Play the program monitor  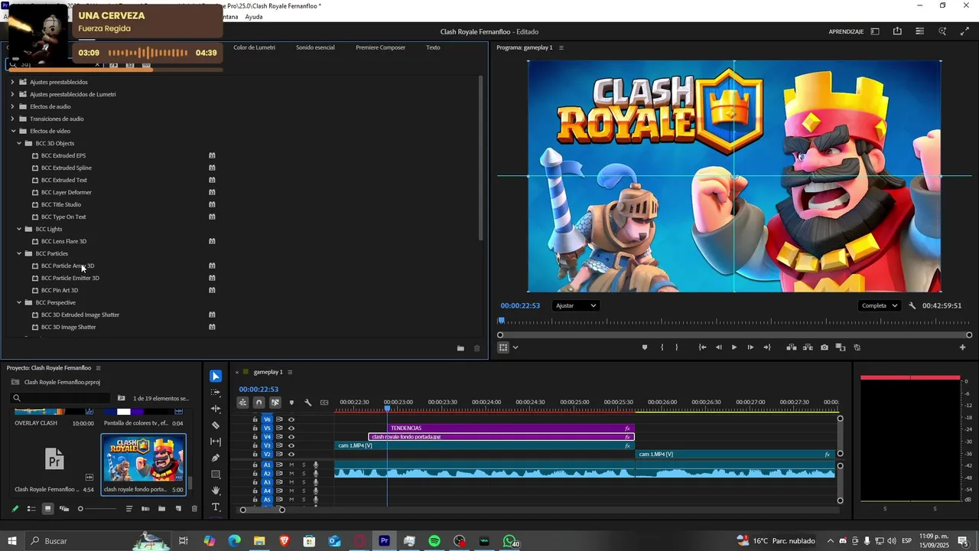coord(734,347)
